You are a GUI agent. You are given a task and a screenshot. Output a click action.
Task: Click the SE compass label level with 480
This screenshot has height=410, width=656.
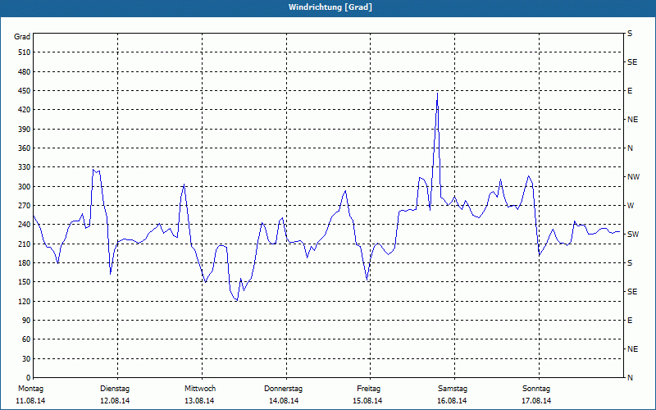point(632,62)
